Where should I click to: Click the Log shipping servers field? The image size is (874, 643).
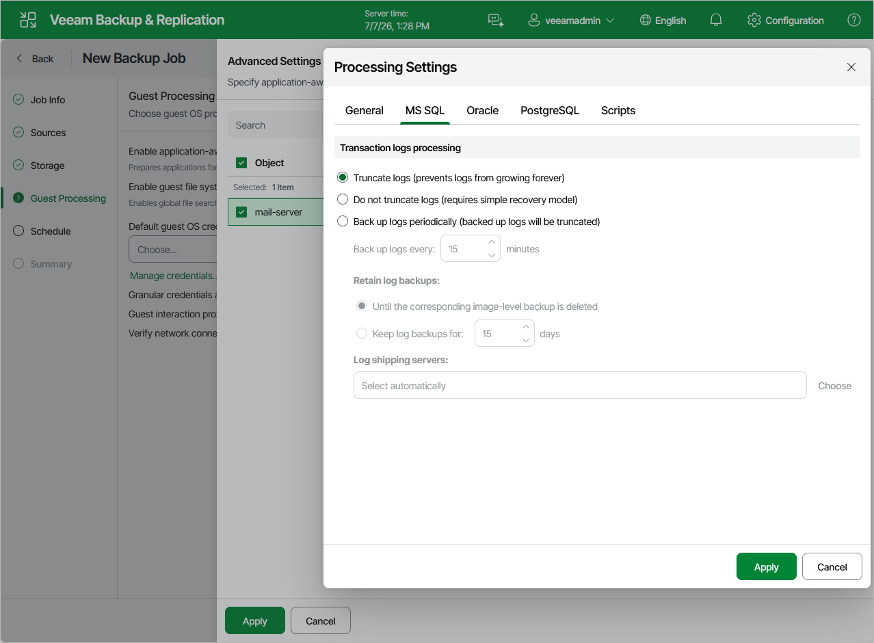click(x=580, y=386)
